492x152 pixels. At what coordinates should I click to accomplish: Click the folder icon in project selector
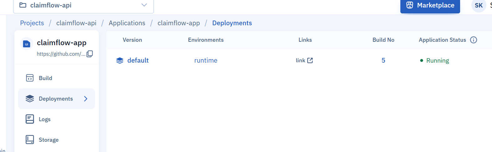coord(23,5)
